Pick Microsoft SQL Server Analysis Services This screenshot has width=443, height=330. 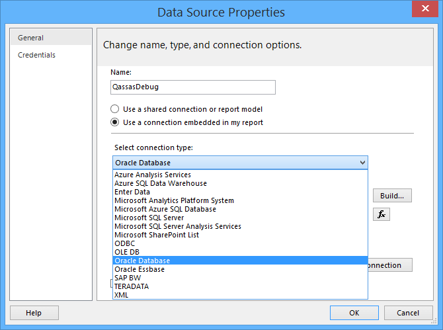click(241, 226)
